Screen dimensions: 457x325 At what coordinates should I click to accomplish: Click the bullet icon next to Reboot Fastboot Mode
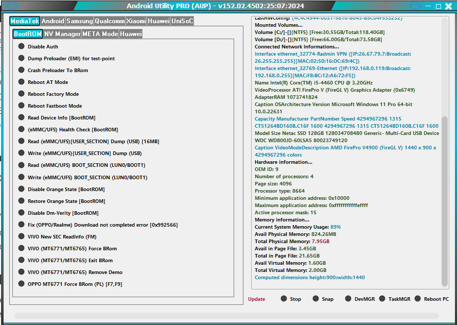pyautogui.click(x=21, y=106)
